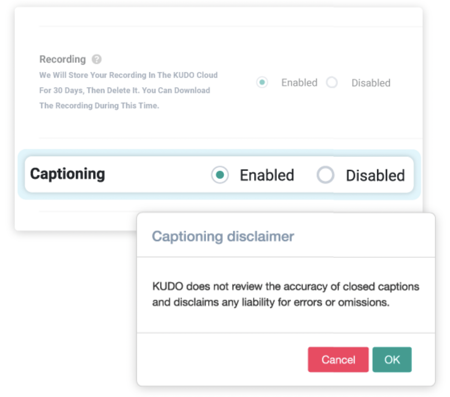Select the Recording Enabled radio button
Image resolution: width=450 pixels, height=397 pixels.
tap(262, 83)
